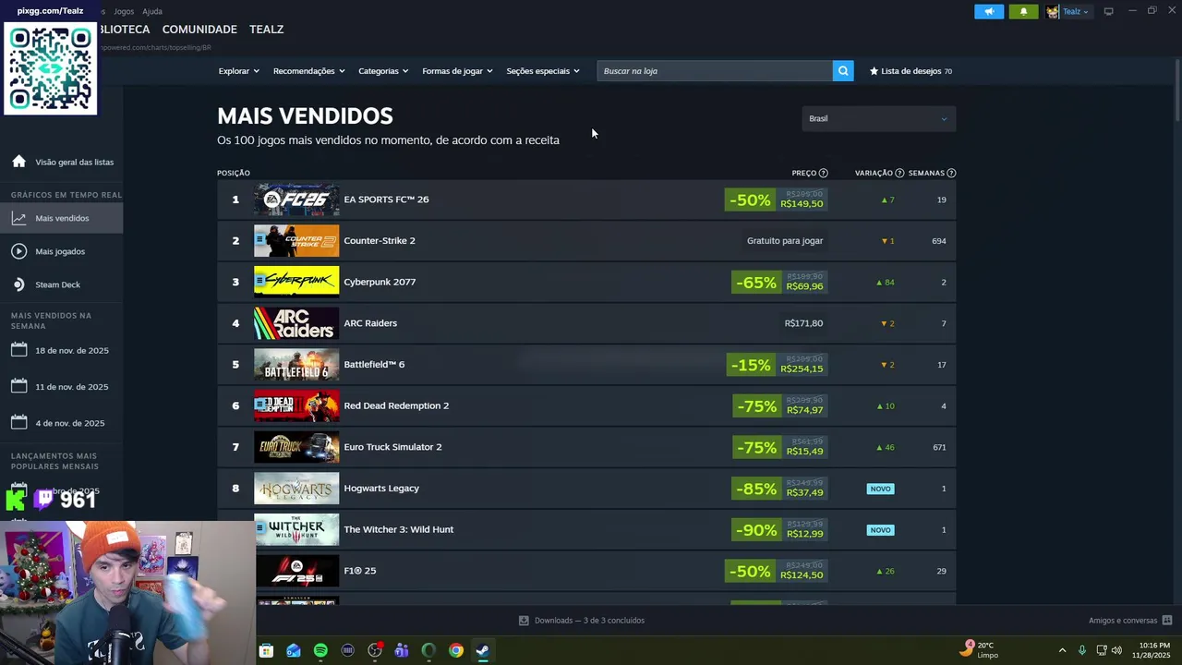Click NOVO badge on Hogwarts Legacy row
The height and width of the screenshot is (665, 1182).
tap(881, 489)
